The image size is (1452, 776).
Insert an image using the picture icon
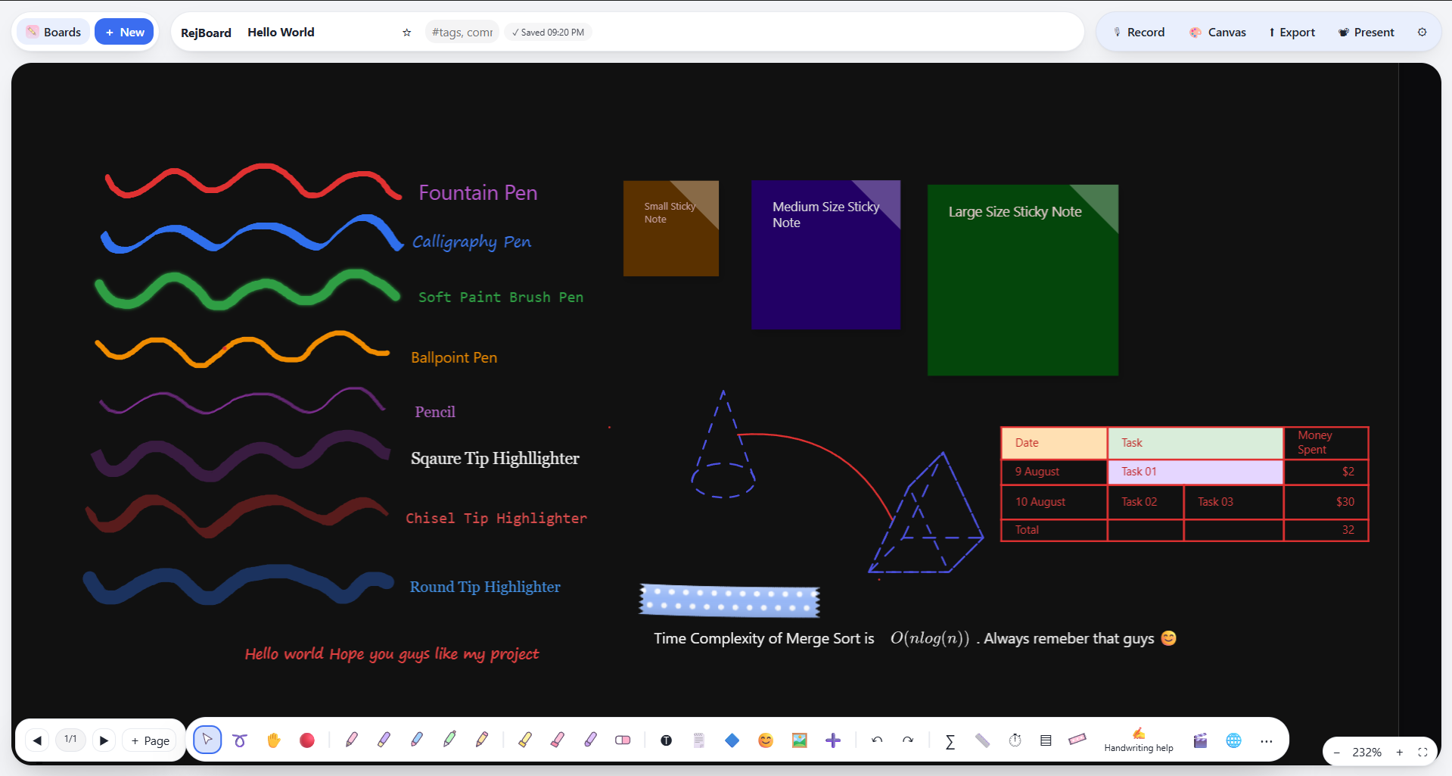point(799,740)
